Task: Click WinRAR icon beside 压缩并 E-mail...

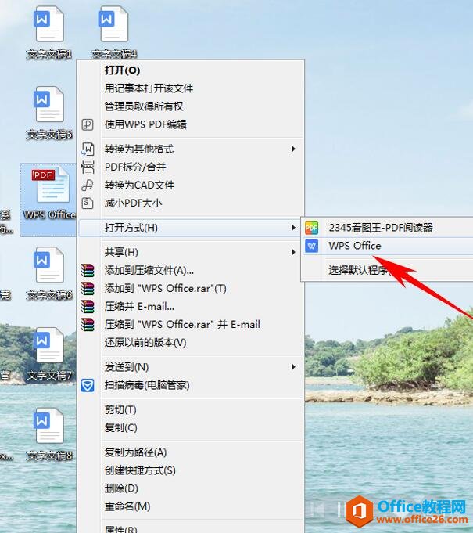Action: click(x=88, y=307)
